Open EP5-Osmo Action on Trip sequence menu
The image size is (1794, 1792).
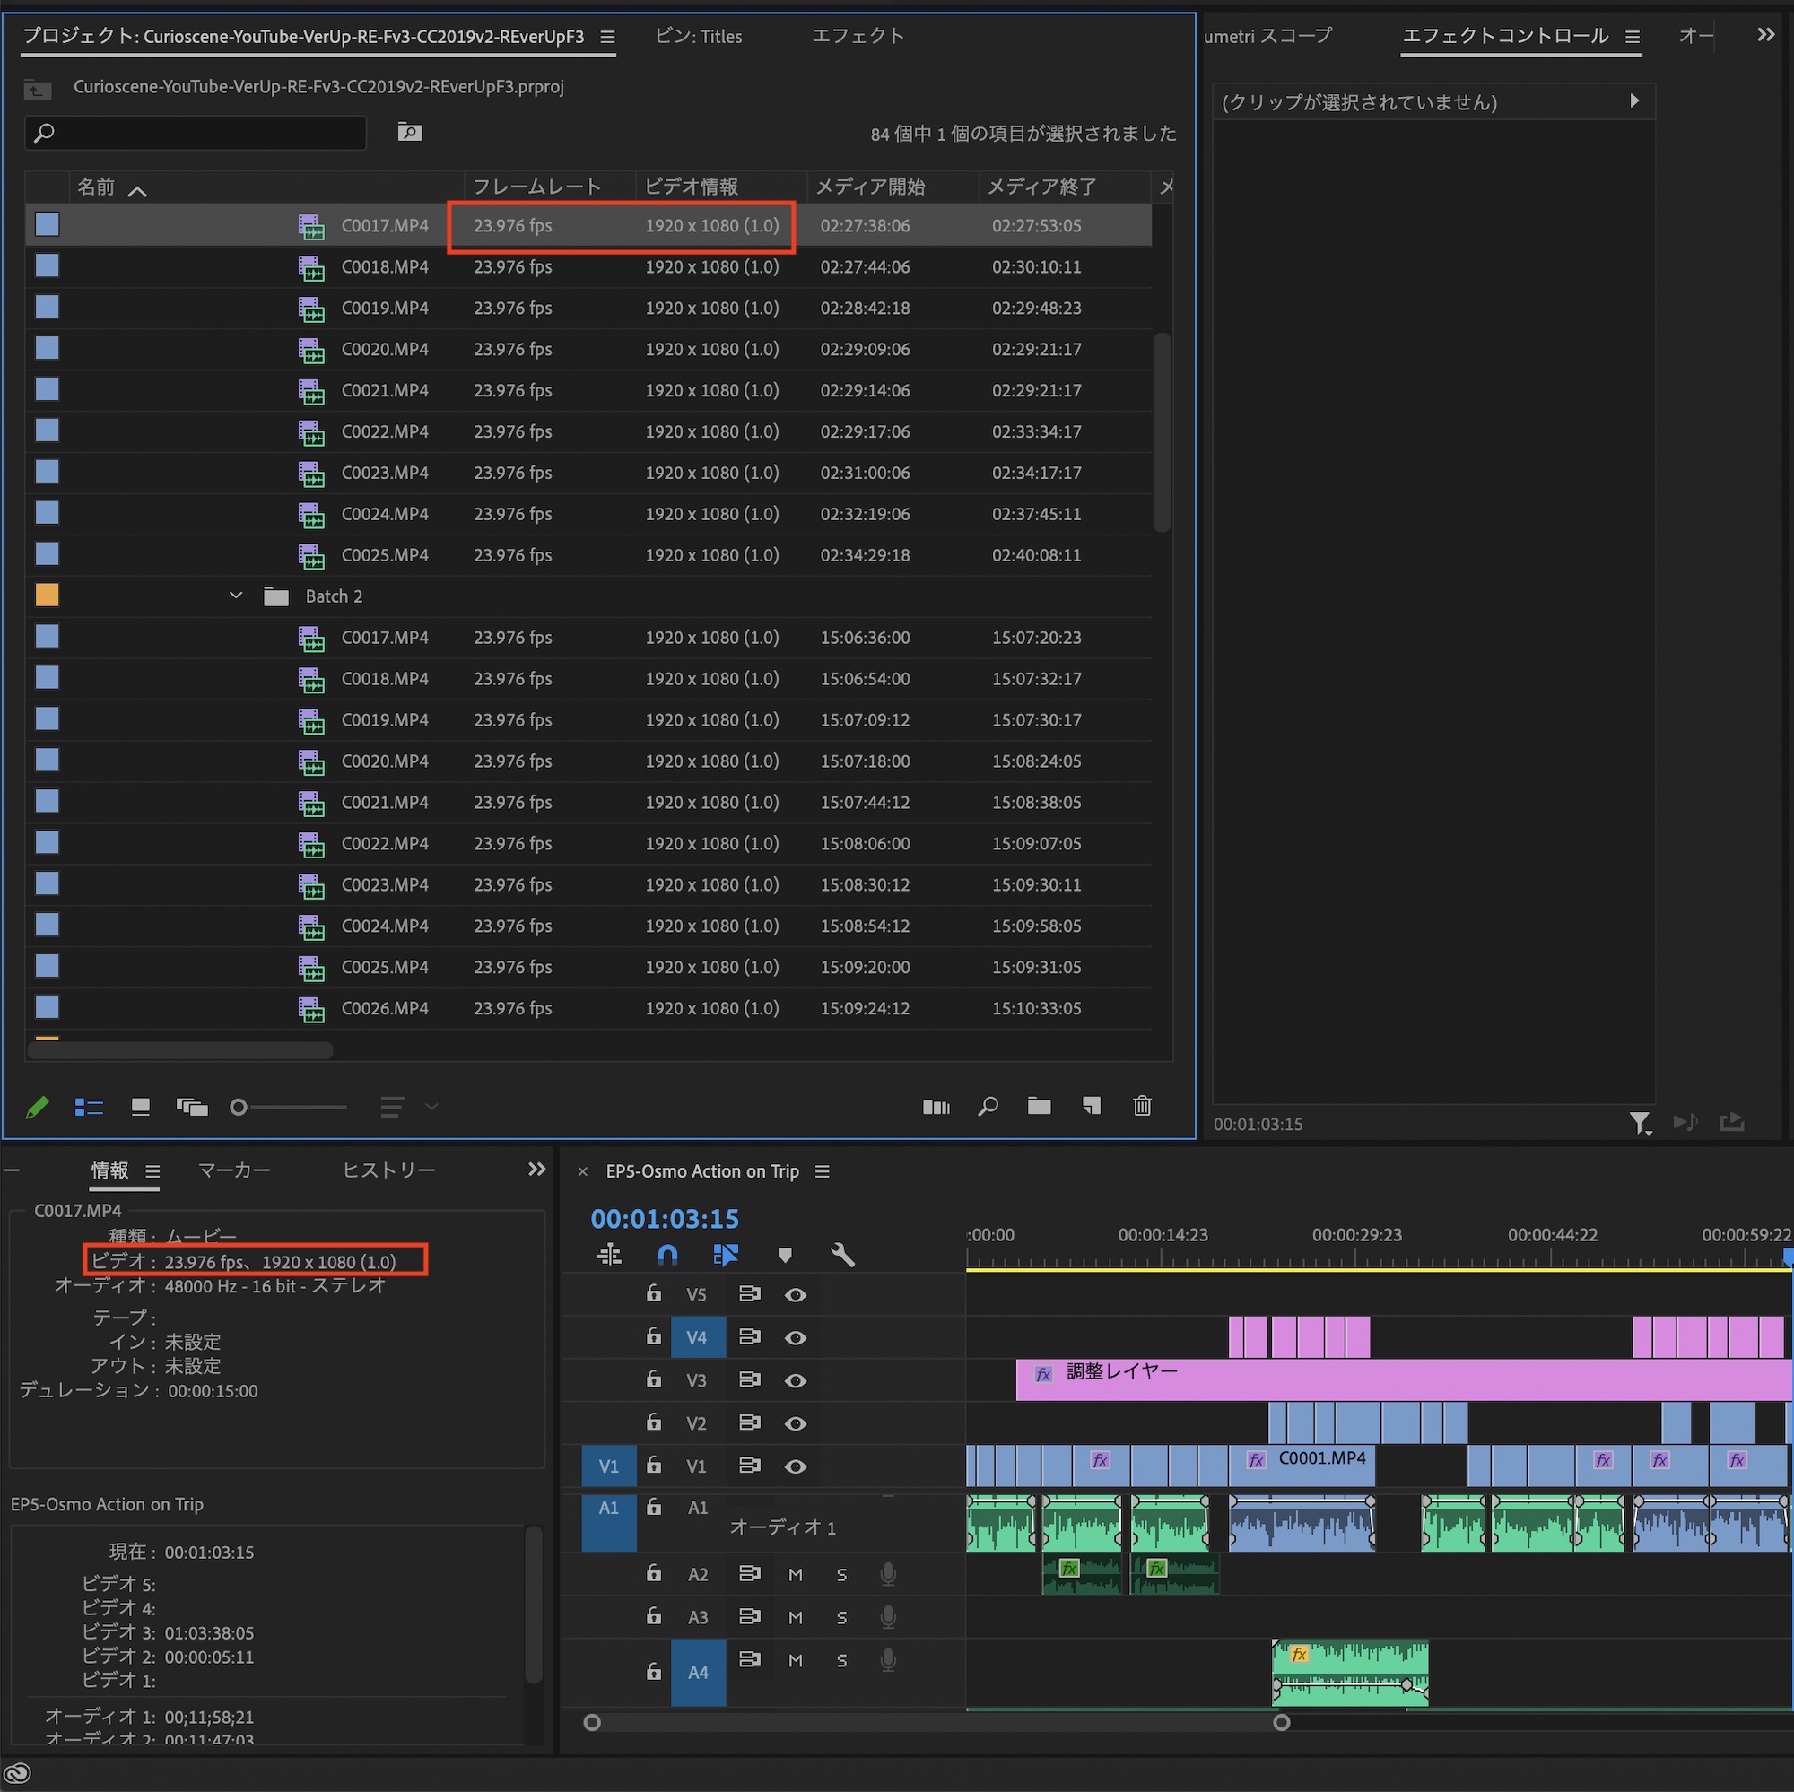tap(822, 1171)
